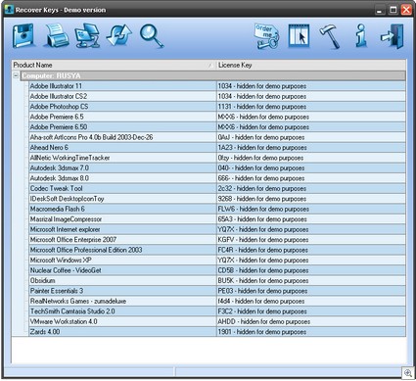Screen dimensions: 416x381
Task: Click the 65A3 license key cell
Action: (311, 219)
